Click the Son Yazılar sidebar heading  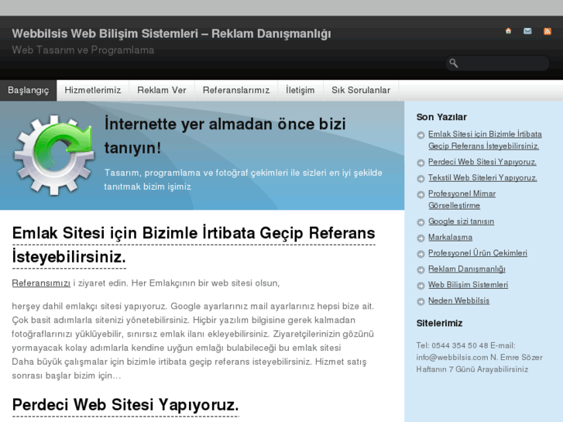tap(441, 117)
